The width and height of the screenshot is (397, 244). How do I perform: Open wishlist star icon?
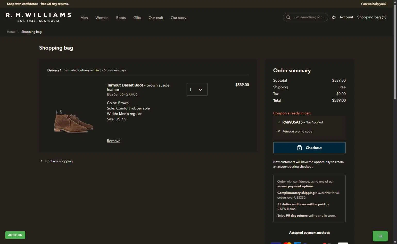pos(334,17)
